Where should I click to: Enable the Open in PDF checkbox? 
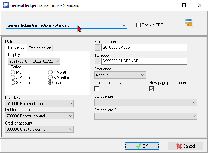pos(139,25)
